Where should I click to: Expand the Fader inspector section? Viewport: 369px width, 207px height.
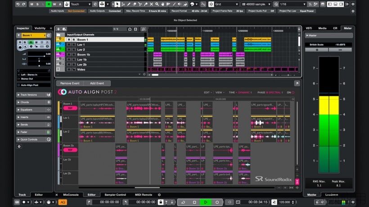34,132
